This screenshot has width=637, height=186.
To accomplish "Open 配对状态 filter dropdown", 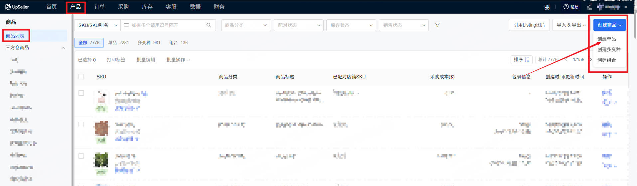I will click(298, 25).
